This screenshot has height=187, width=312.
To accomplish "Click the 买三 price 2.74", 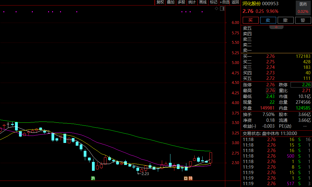I will tap(270, 67).
